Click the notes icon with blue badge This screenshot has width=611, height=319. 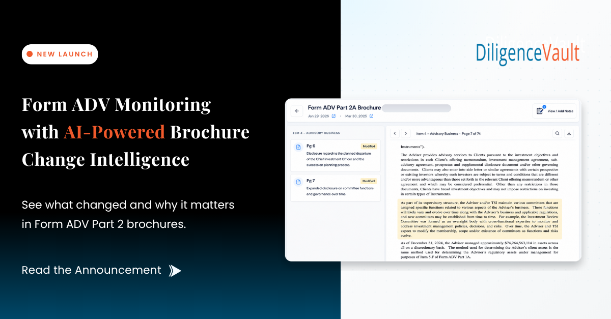point(541,110)
